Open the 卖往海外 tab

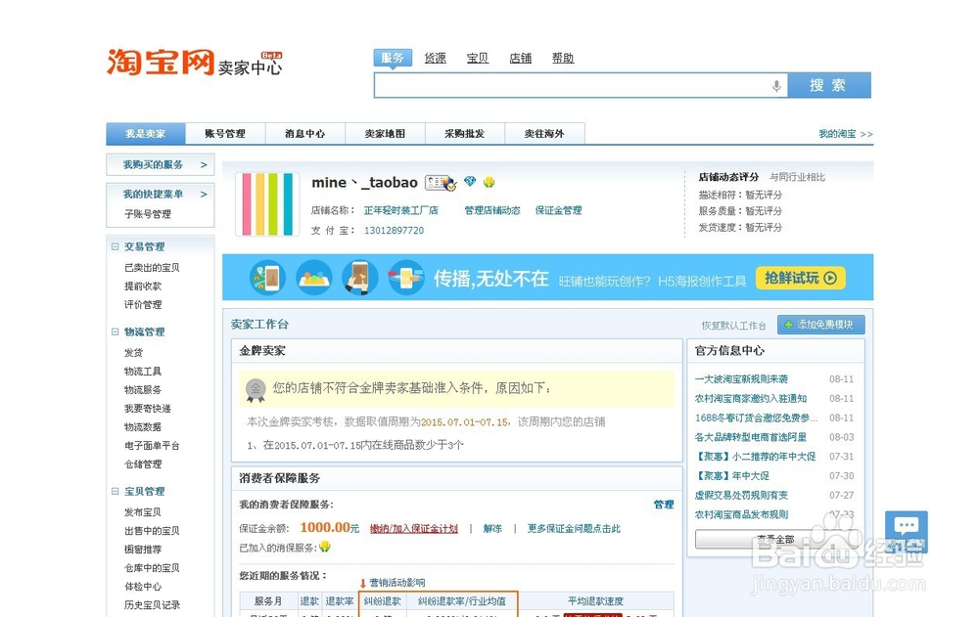point(545,134)
